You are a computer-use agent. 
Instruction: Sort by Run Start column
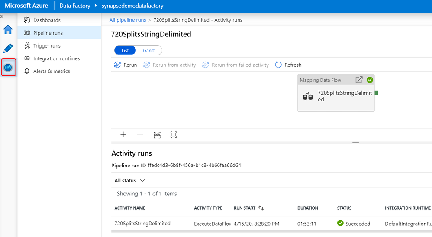point(249,208)
